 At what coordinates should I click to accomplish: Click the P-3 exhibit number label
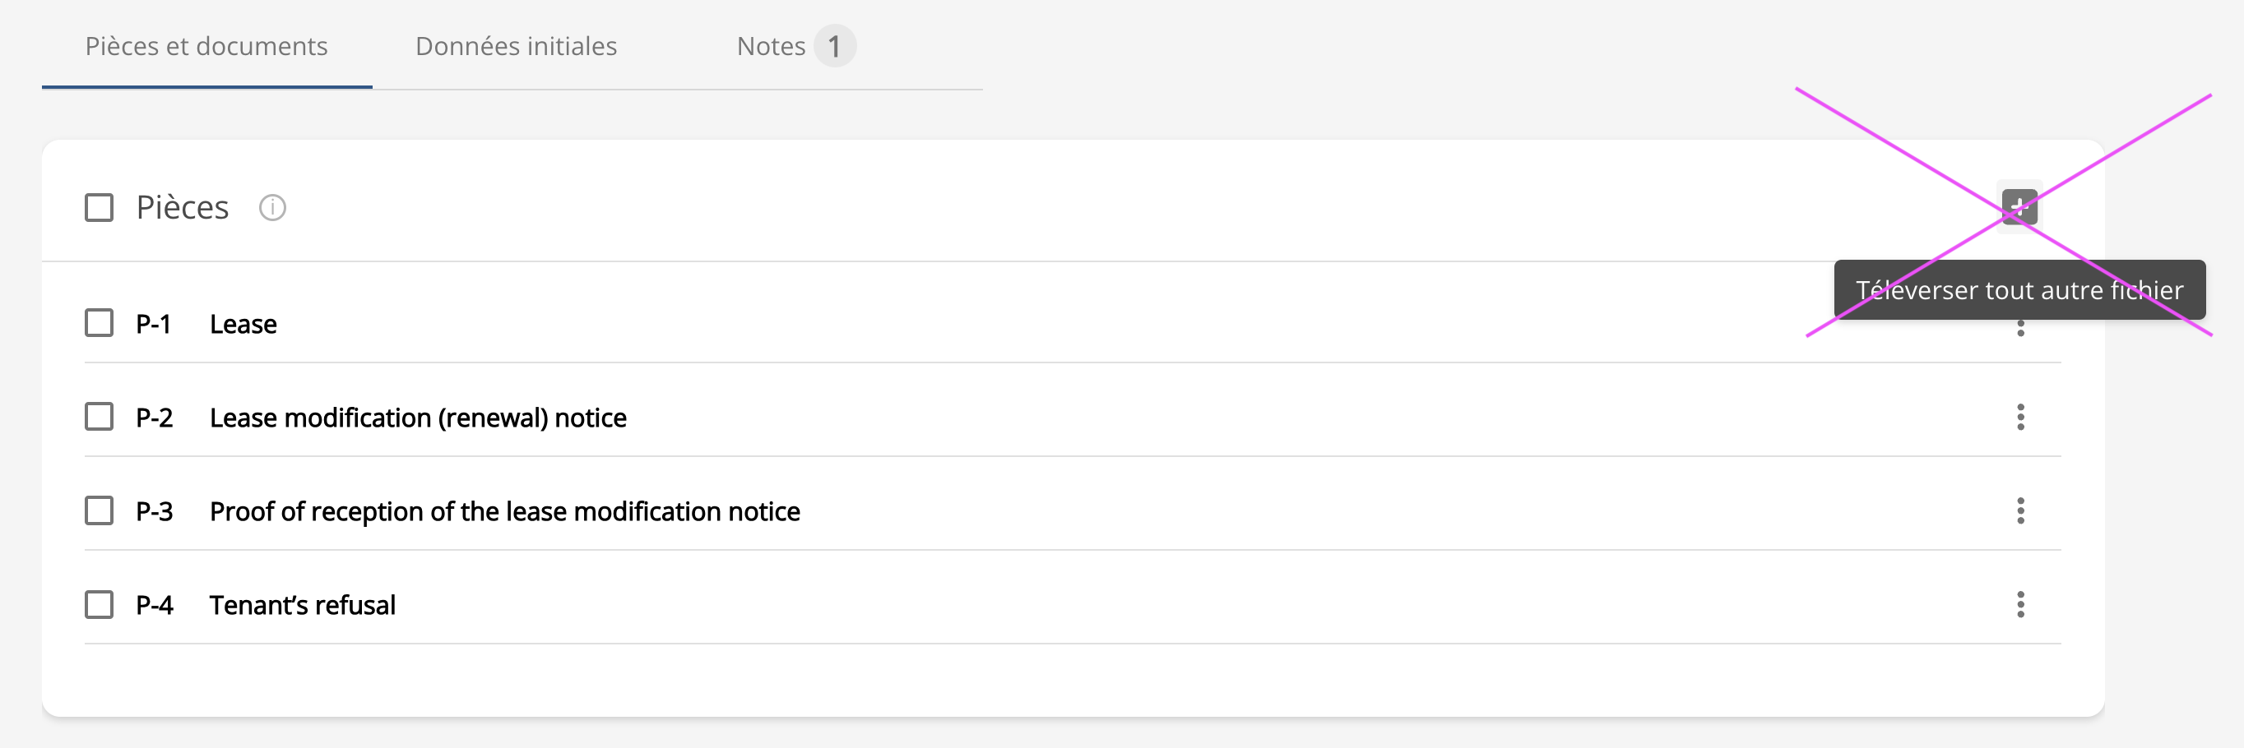[154, 511]
